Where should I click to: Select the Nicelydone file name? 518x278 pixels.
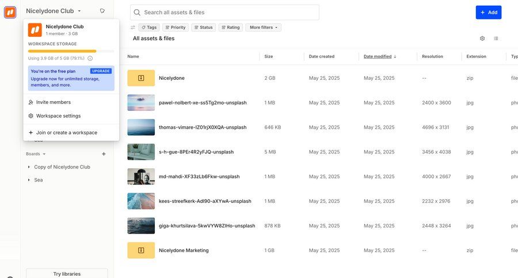point(172,78)
